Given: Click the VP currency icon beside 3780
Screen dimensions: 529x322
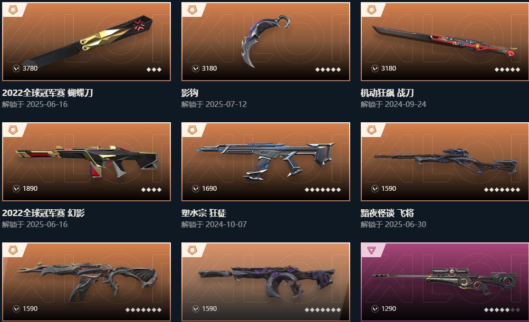Looking at the screenshot, I should pos(16,69).
